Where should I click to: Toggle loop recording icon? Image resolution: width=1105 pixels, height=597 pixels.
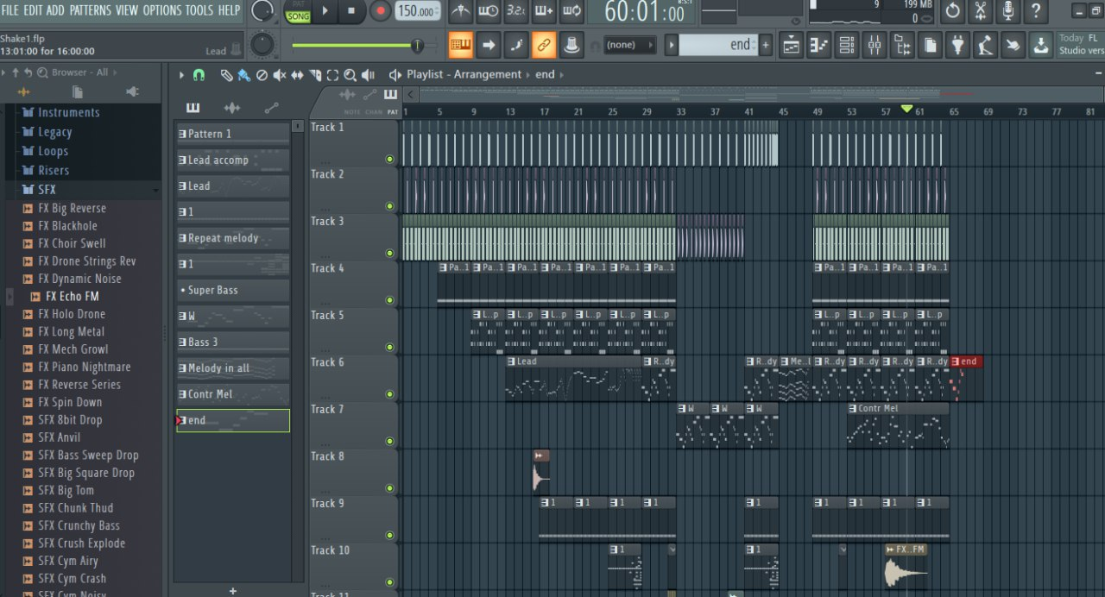pyautogui.click(x=571, y=11)
